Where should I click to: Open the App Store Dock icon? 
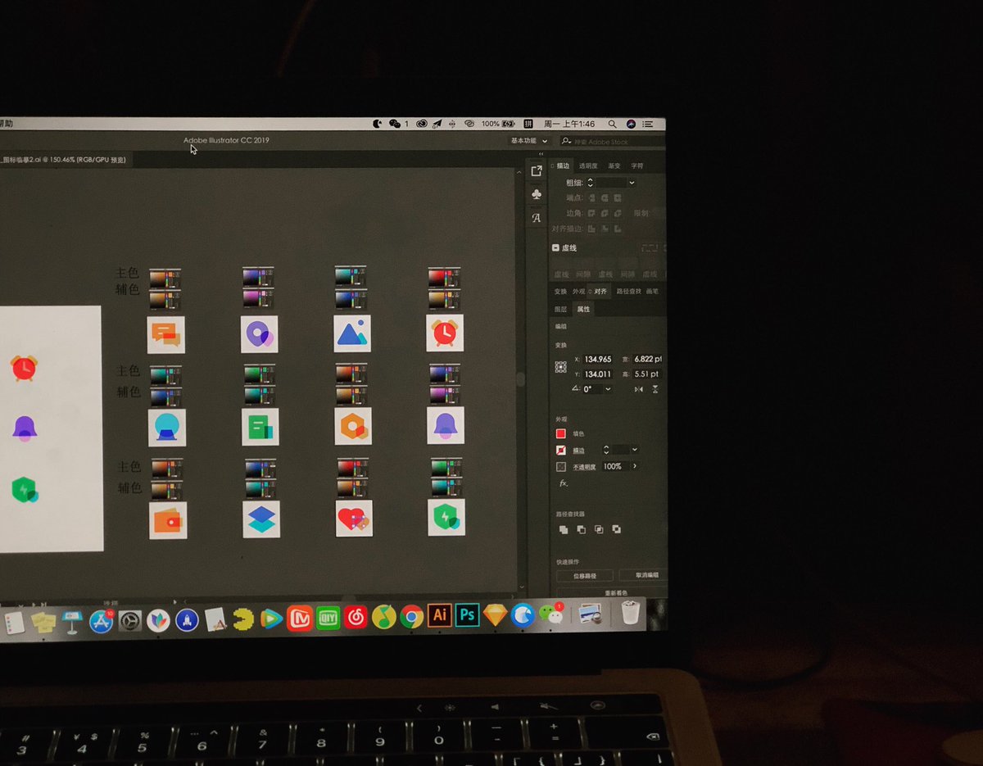pos(101,622)
